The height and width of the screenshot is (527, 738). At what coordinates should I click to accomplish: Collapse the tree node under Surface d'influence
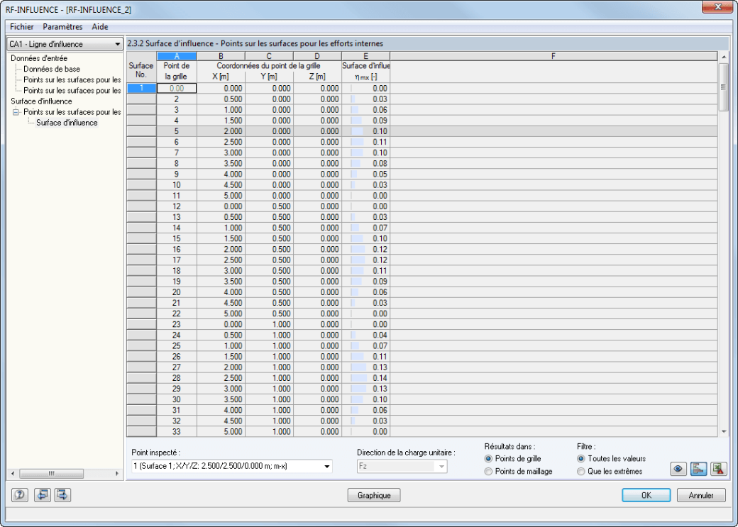16,112
